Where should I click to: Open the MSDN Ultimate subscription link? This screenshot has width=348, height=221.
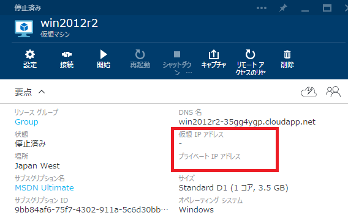click(x=44, y=188)
